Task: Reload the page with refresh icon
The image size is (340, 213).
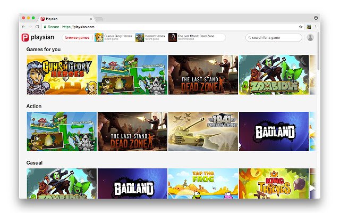Action: tap(37, 27)
